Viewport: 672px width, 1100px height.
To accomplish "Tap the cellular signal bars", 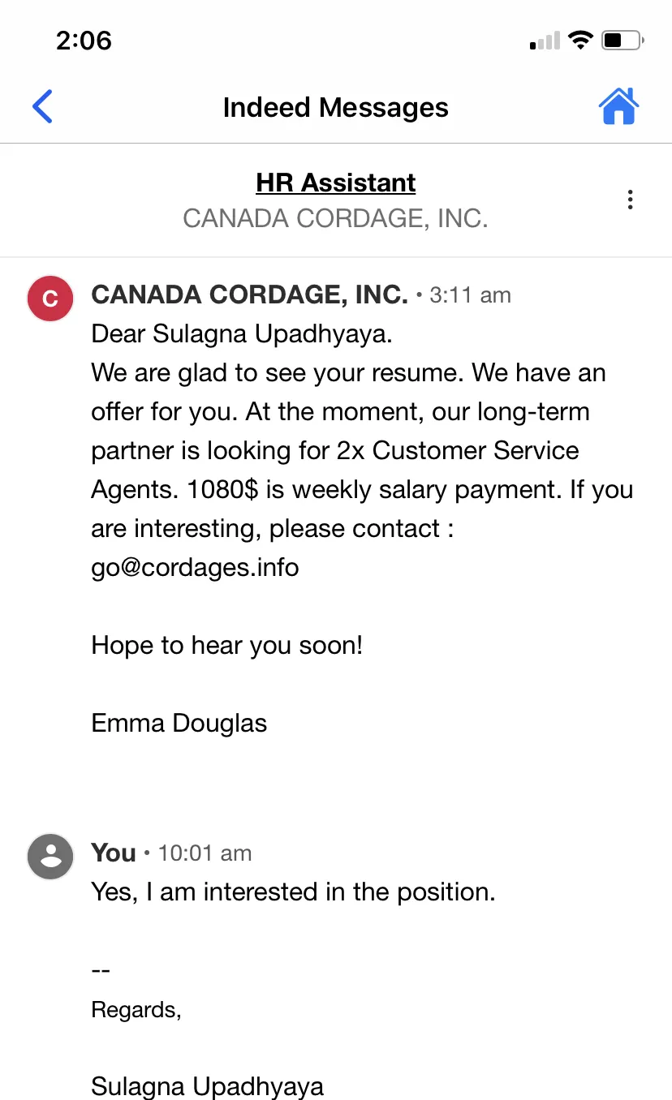I will [545, 41].
